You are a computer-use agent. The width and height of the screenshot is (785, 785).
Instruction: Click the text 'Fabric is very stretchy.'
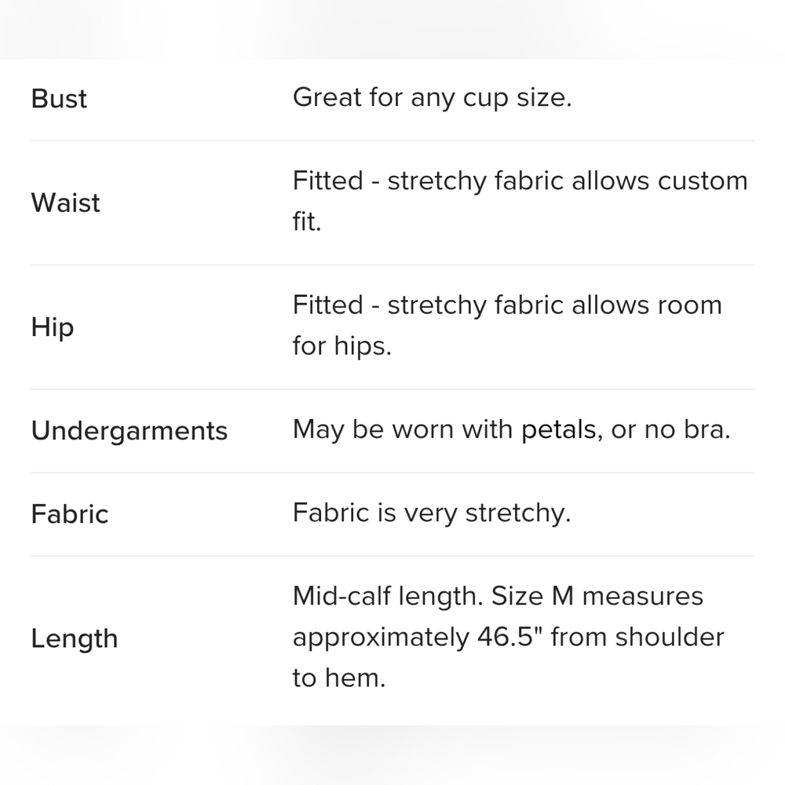pos(432,513)
